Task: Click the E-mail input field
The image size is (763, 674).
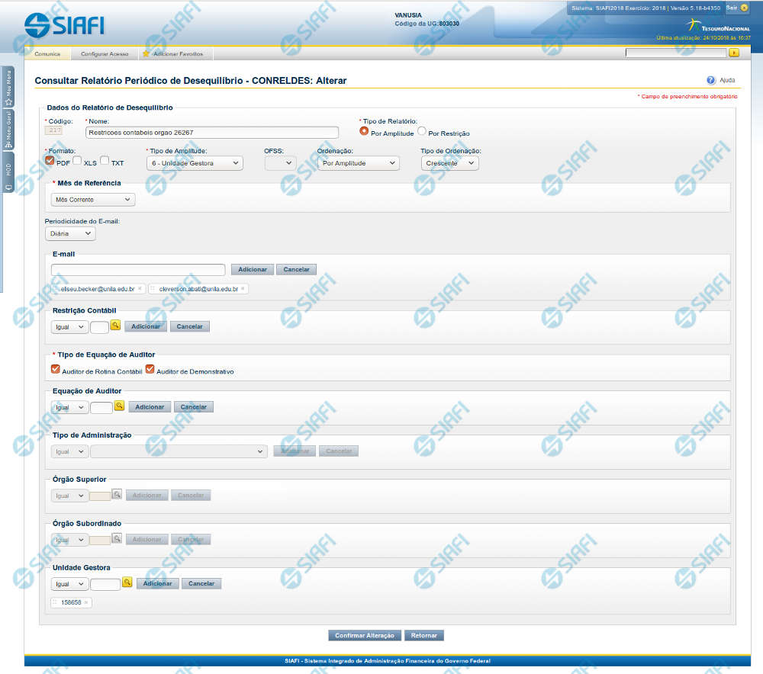Action: (x=137, y=269)
